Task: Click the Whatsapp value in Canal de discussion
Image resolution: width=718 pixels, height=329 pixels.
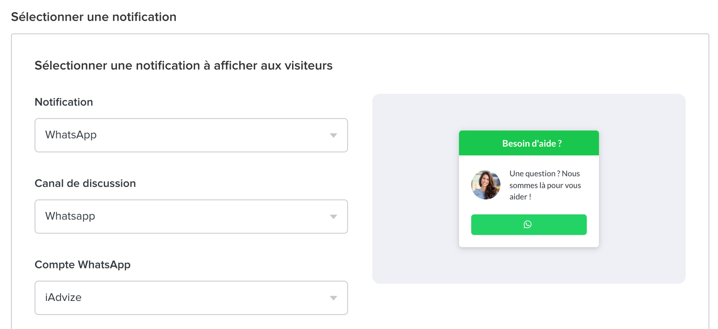Action: point(70,216)
